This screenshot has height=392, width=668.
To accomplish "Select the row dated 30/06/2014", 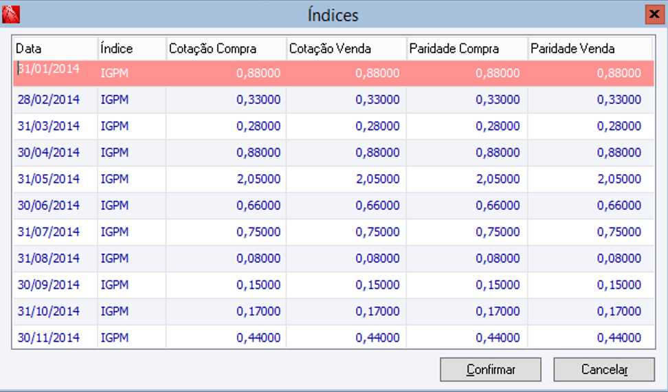I will 333,206.
